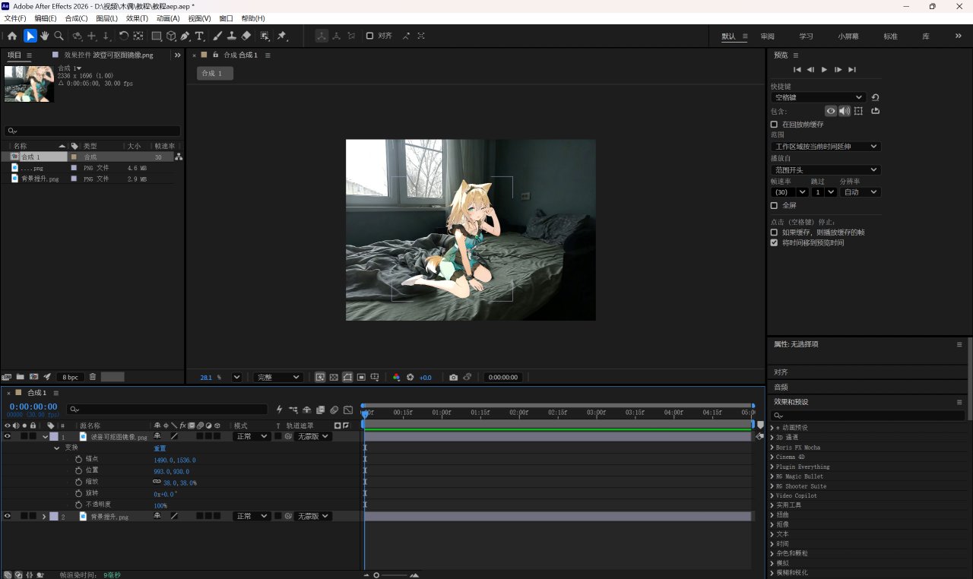Select the Zoom magnifier tool
The height and width of the screenshot is (579, 973).
(59, 36)
